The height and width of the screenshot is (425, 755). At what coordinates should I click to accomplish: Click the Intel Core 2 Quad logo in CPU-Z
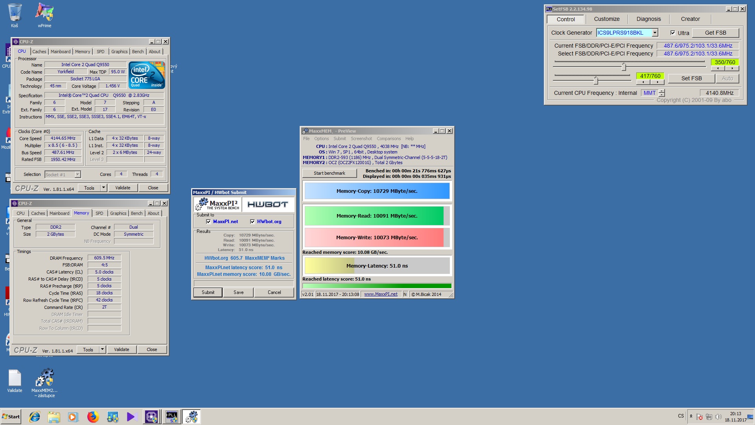pyautogui.click(x=147, y=75)
